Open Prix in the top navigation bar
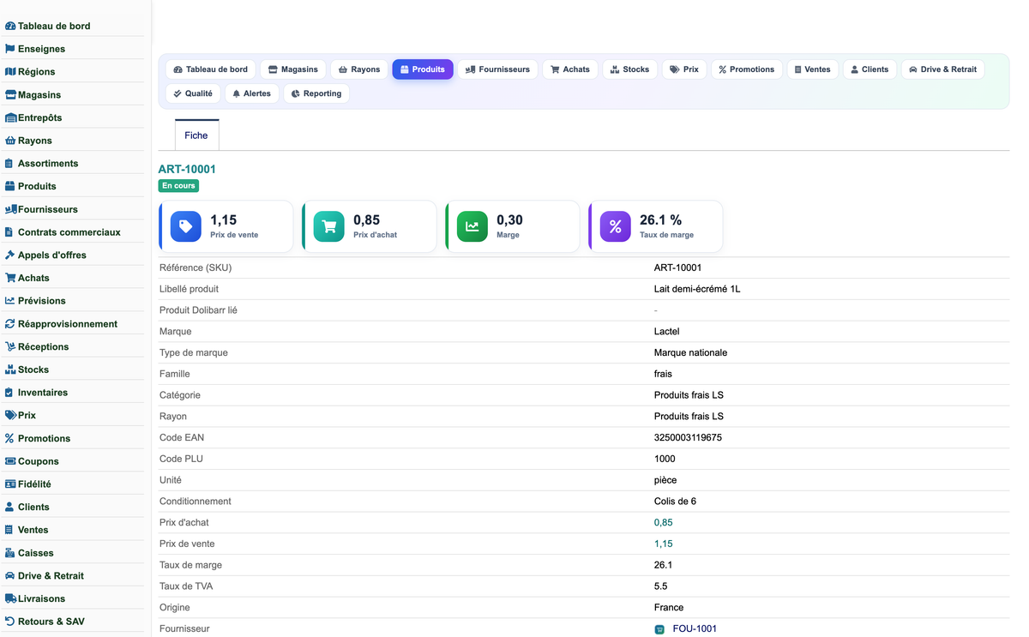Image resolution: width=1029 pixels, height=637 pixels. point(684,69)
